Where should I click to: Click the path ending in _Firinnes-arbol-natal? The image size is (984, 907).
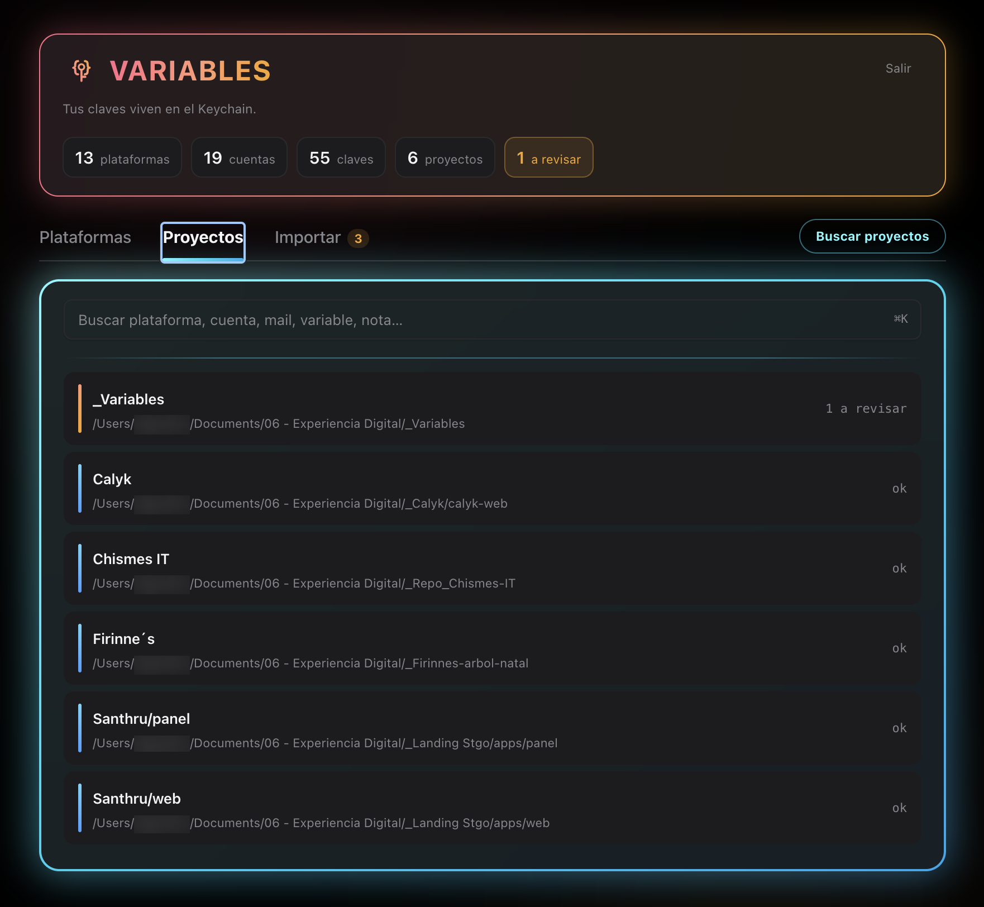tap(311, 663)
